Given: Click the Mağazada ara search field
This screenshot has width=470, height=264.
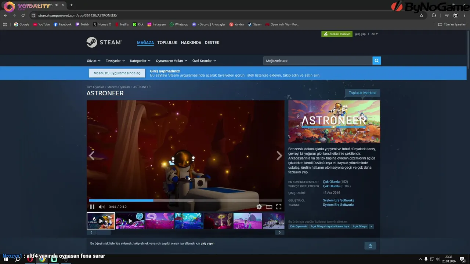Looking at the screenshot, I should [x=318, y=60].
